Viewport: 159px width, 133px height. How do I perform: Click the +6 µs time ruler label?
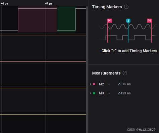tap(4, 3)
